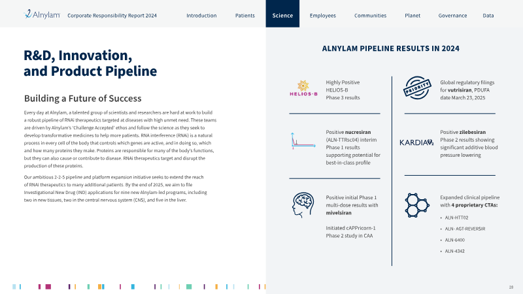
Task: Select the active Science tab
Action: pos(282,14)
